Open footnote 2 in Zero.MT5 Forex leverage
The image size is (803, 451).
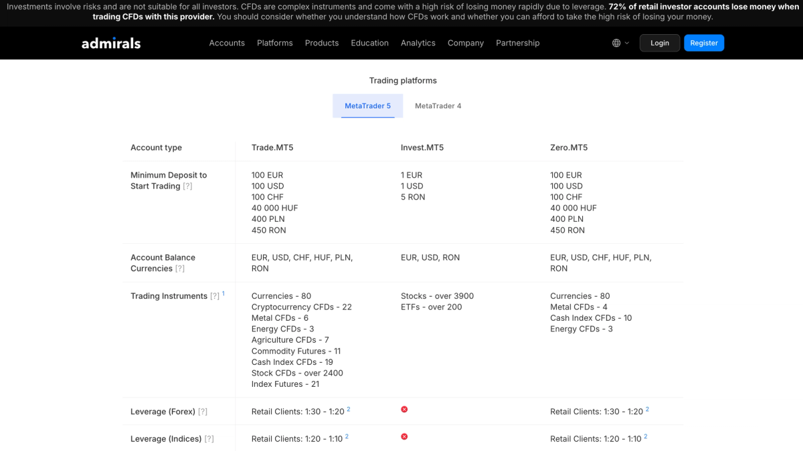coord(647,409)
